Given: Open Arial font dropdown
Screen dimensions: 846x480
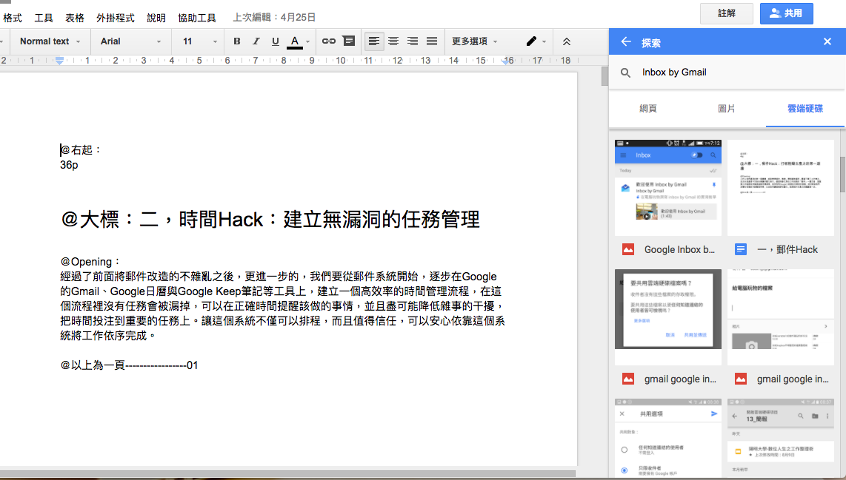Looking at the screenshot, I should (x=130, y=41).
